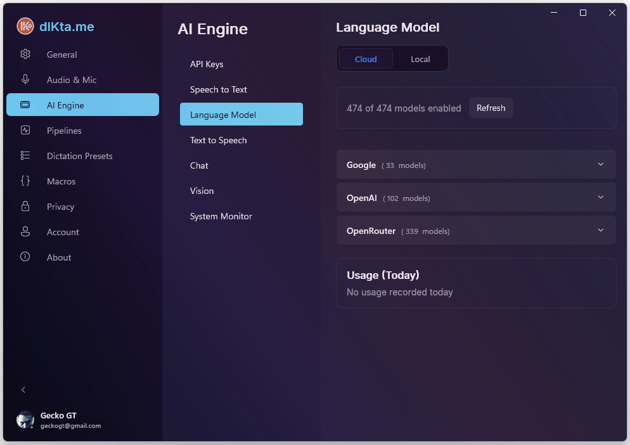The width and height of the screenshot is (630, 445).
Task: Close the dIKta.me window
Action: (x=612, y=13)
